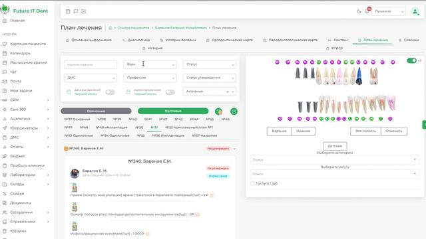
Task: Click the green edit icon button beside Групповые
Action: click(234, 112)
